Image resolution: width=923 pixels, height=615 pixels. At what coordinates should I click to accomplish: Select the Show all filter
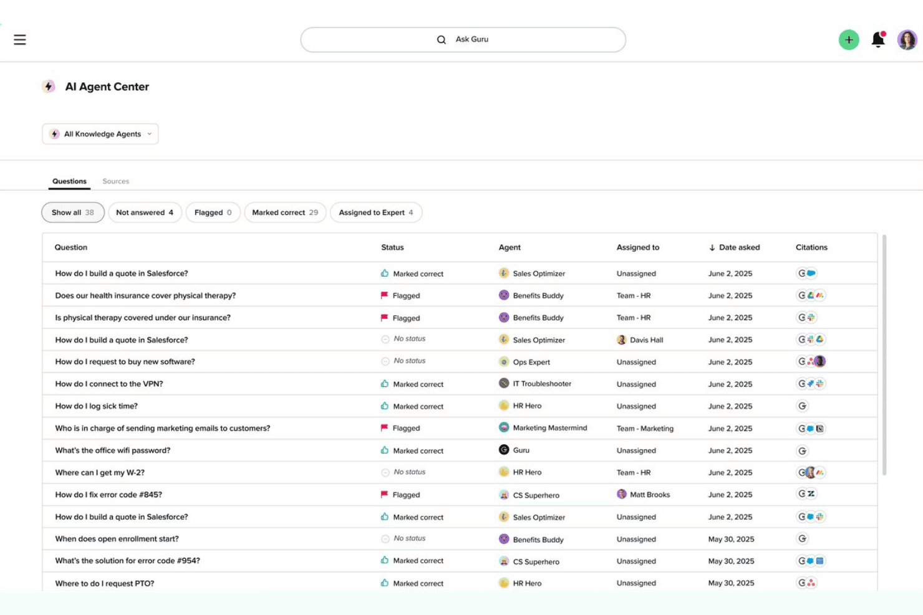pyautogui.click(x=73, y=212)
